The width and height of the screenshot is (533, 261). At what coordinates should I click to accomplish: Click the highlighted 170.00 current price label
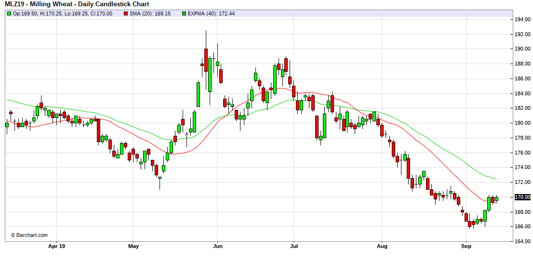click(523, 197)
